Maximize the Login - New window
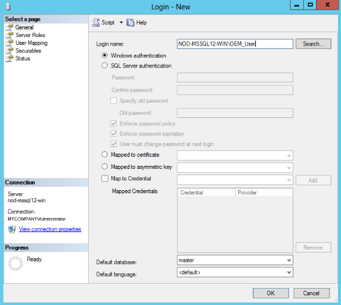The height and width of the screenshot is (305, 341). click(x=311, y=5)
